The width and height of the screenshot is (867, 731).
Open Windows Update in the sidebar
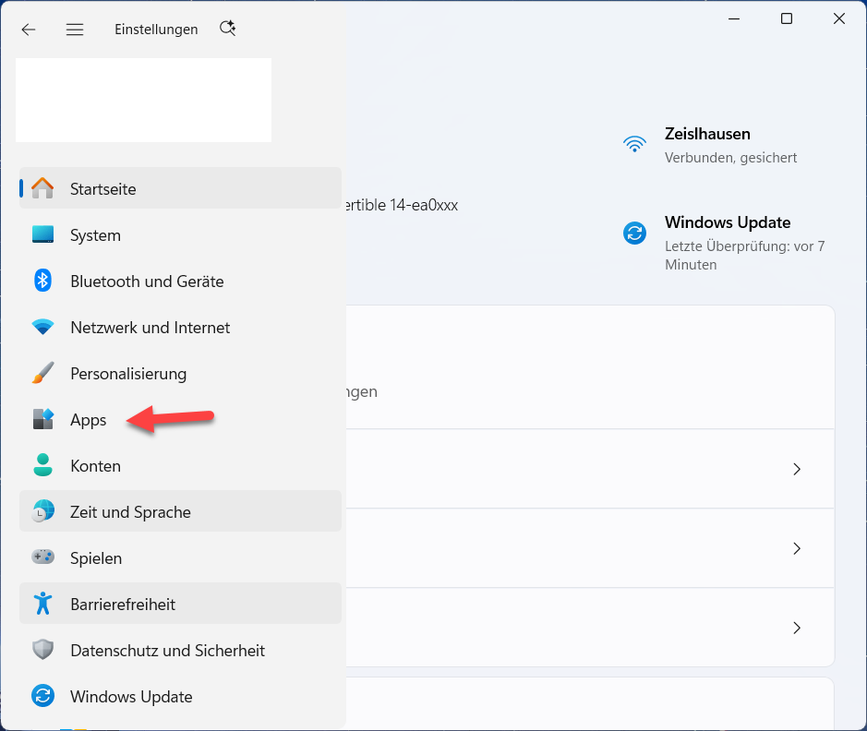[180, 696]
